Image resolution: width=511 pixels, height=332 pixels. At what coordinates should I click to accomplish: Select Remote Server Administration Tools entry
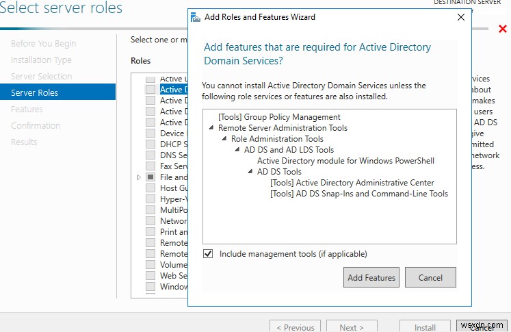click(x=283, y=128)
